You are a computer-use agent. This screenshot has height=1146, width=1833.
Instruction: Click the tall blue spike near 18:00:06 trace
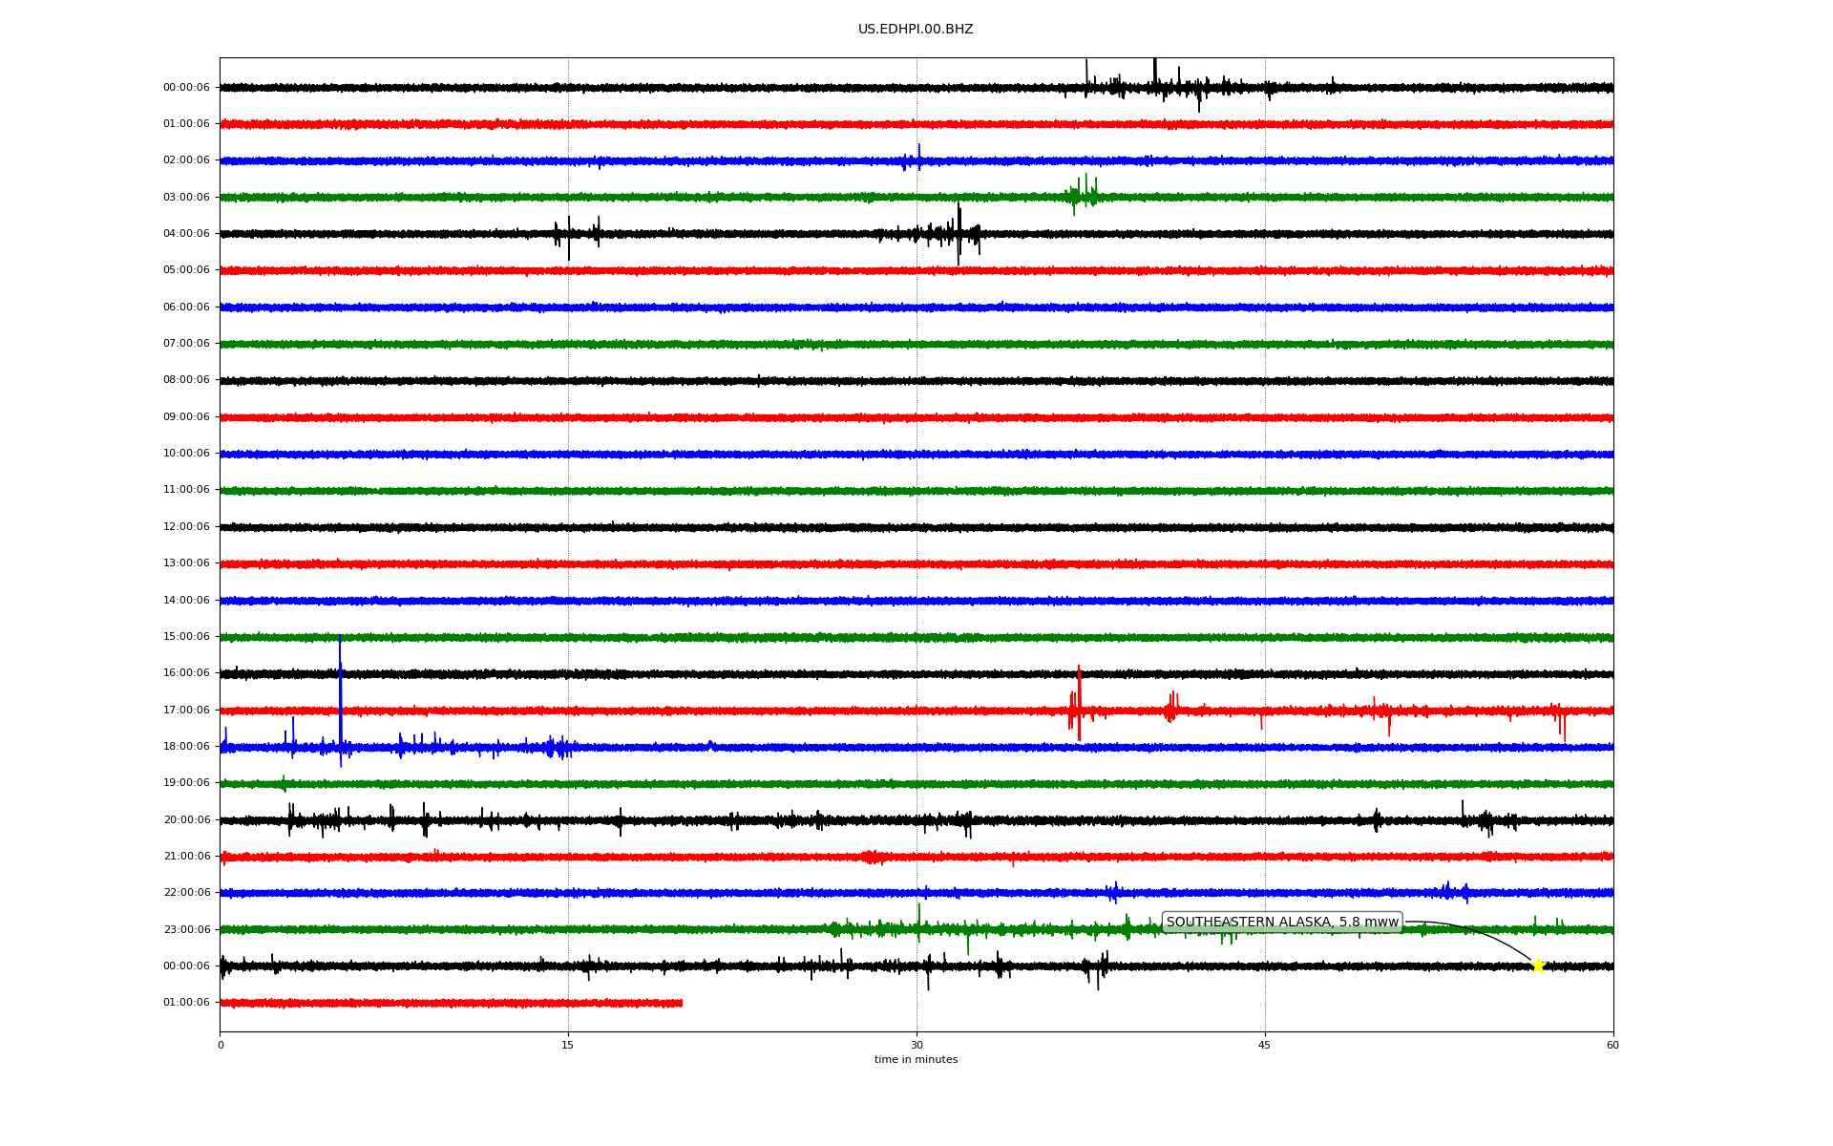tap(340, 697)
